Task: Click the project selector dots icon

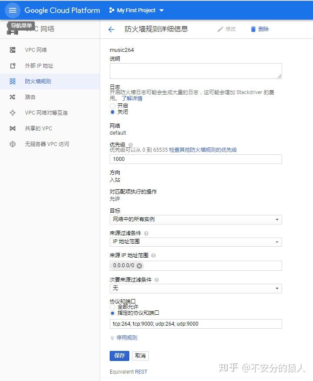Action: pos(111,10)
